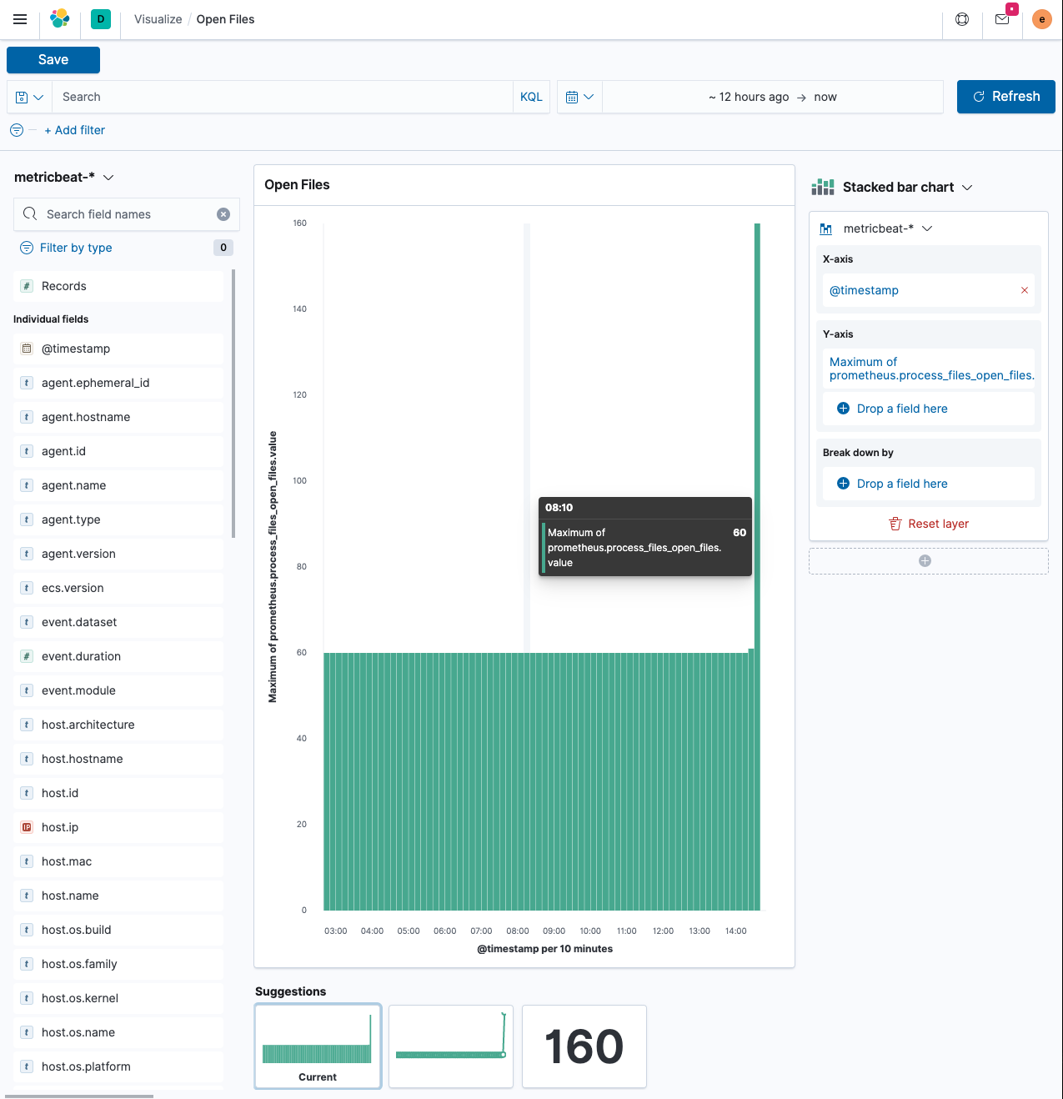This screenshot has width=1063, height=1099.
Task: Expand the saved query dropdown
Action: (x=29, y=98)
